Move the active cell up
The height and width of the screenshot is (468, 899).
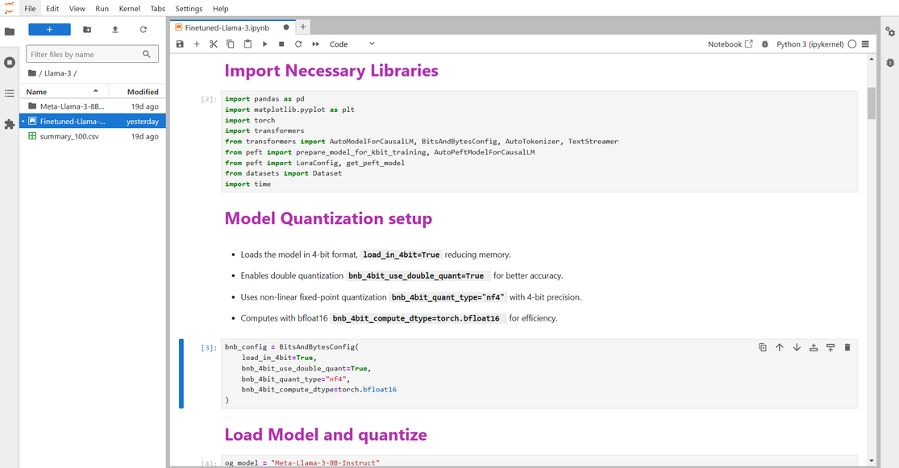click(x=780, y=347)
